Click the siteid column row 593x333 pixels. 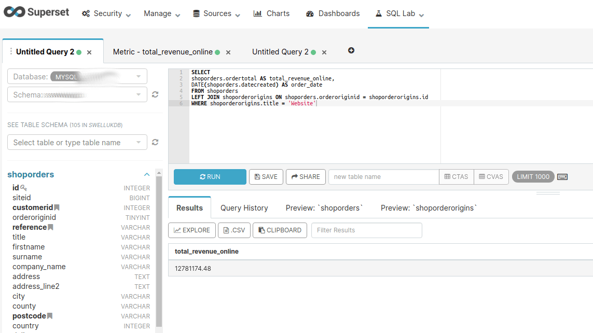pos(81,198)
